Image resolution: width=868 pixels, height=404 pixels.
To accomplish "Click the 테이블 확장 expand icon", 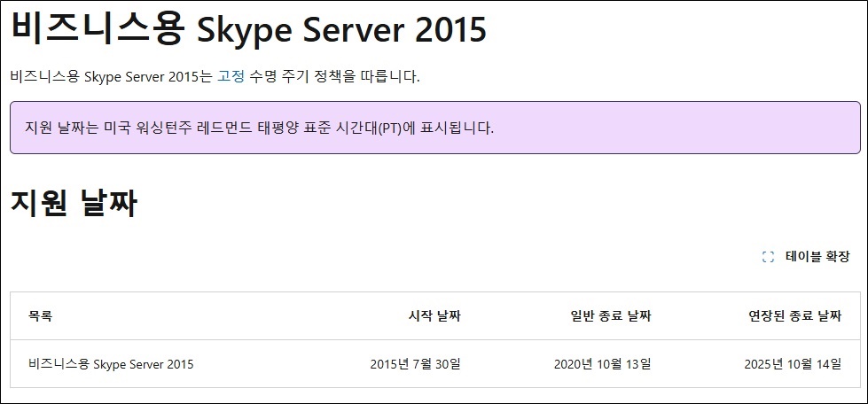I will click(x=768, y=257).
